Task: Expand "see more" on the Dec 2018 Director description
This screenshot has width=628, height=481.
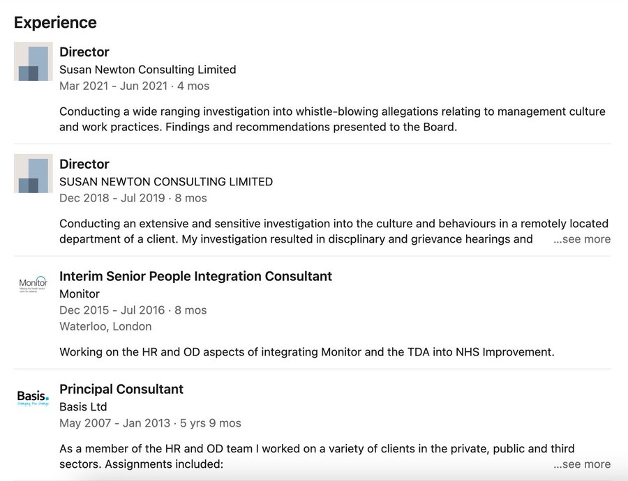Action: click(582, 239)
